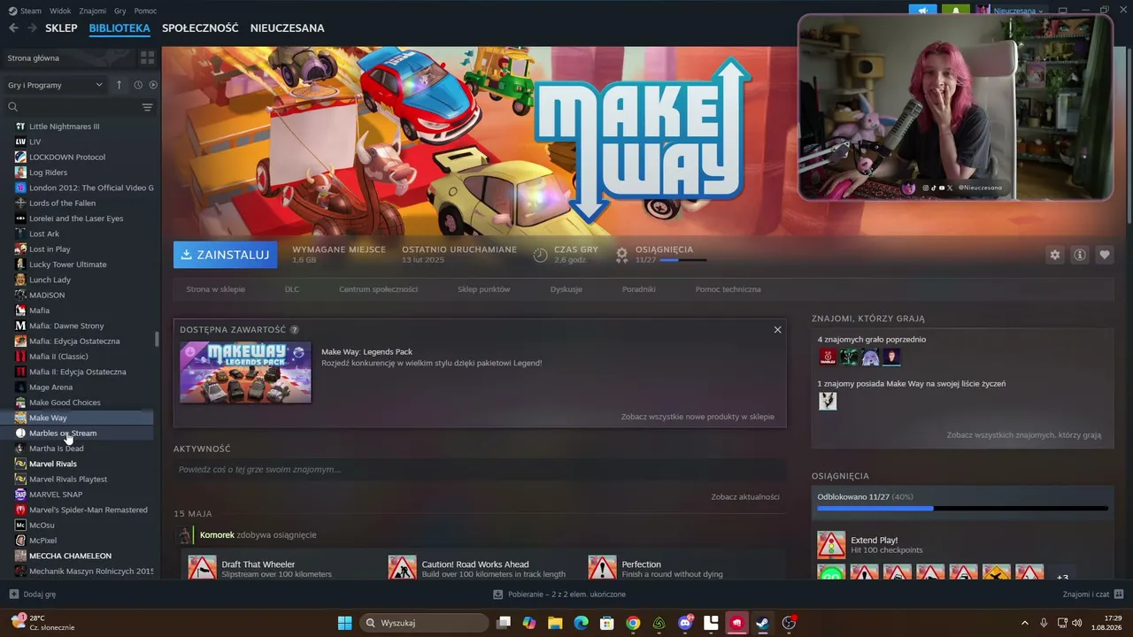Open File Explorer from taskbar

[x=555, y=623]
